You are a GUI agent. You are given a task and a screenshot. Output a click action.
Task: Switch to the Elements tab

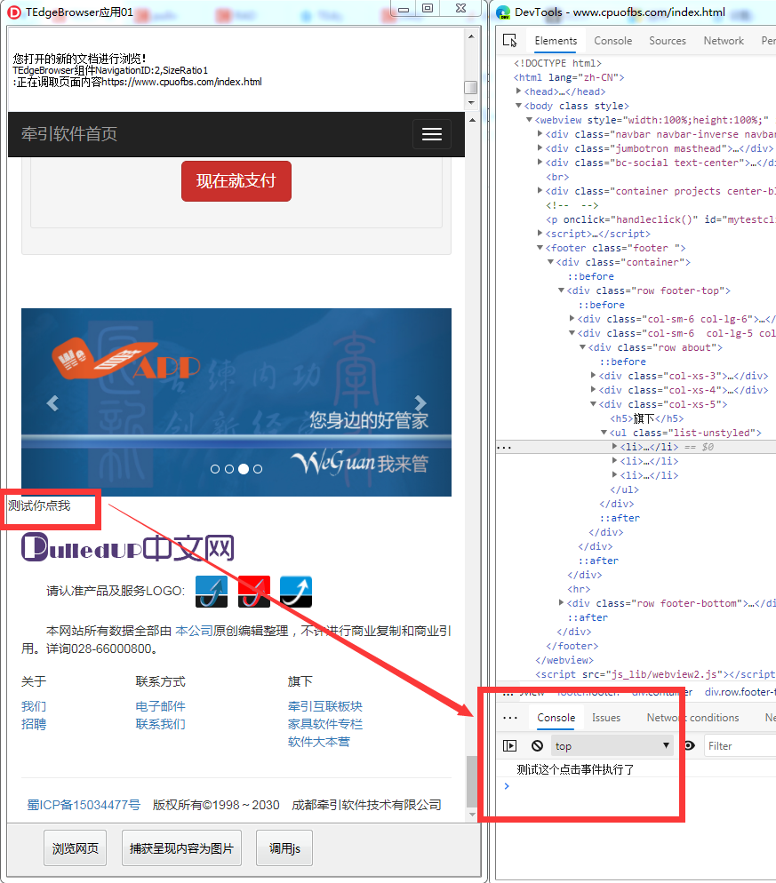(556, 41)
